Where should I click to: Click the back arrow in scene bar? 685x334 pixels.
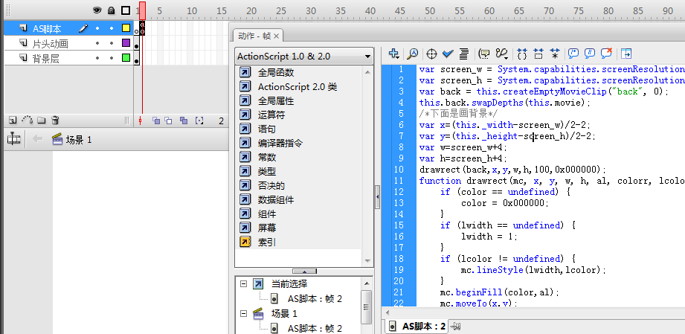click(38, 139)
